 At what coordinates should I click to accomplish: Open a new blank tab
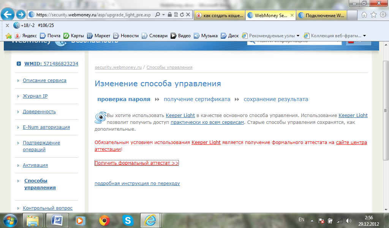click(352, 15)
